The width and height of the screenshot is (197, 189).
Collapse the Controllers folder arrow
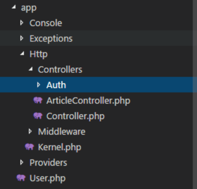point(31,69)
